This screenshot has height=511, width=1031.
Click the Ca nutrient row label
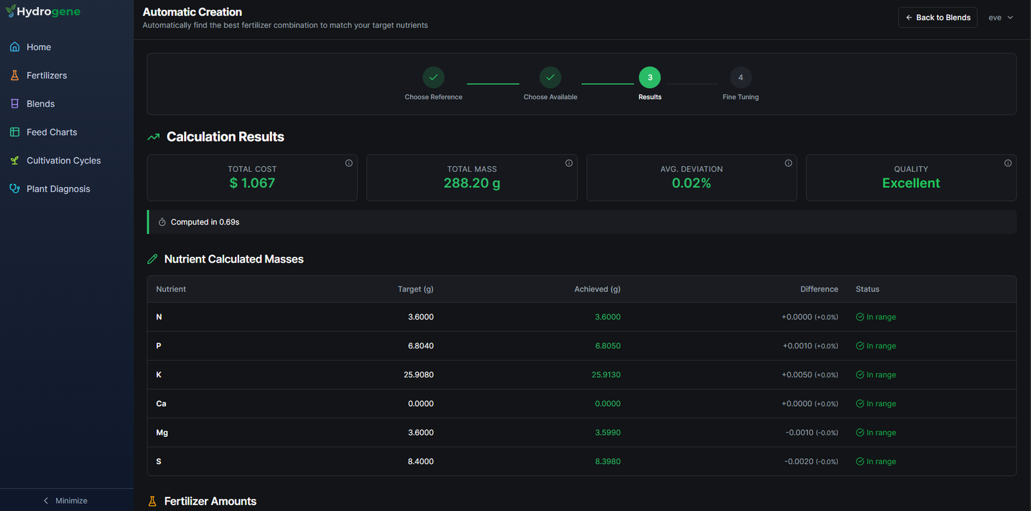pos(161,404)
